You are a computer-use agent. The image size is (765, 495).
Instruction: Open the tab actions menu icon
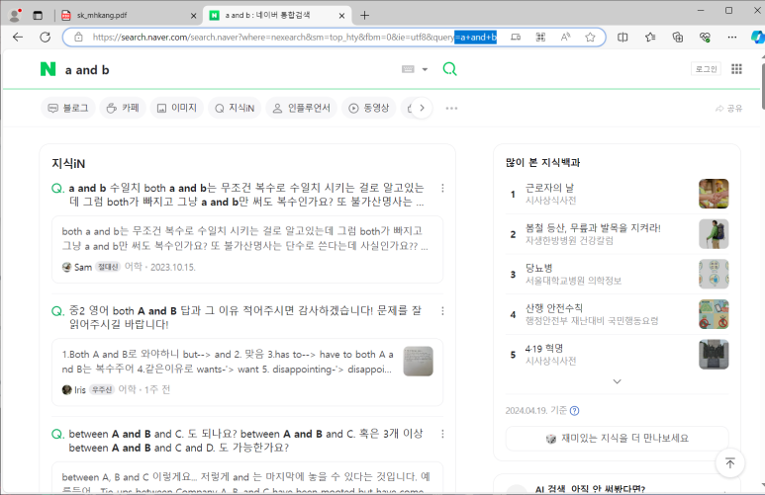(x=38, y=15)
